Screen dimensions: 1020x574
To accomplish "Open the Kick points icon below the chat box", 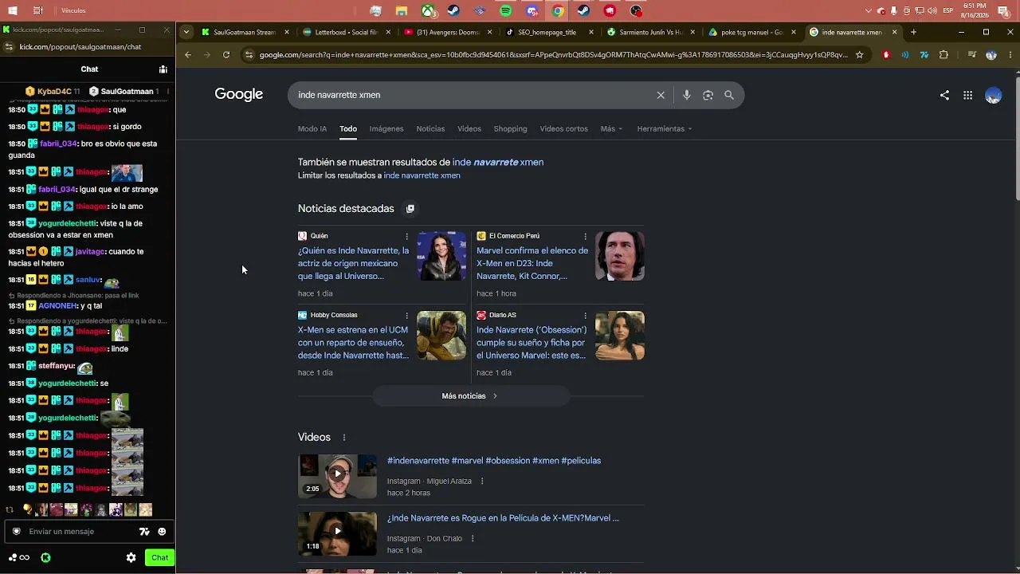I will [x=18, y=558].
